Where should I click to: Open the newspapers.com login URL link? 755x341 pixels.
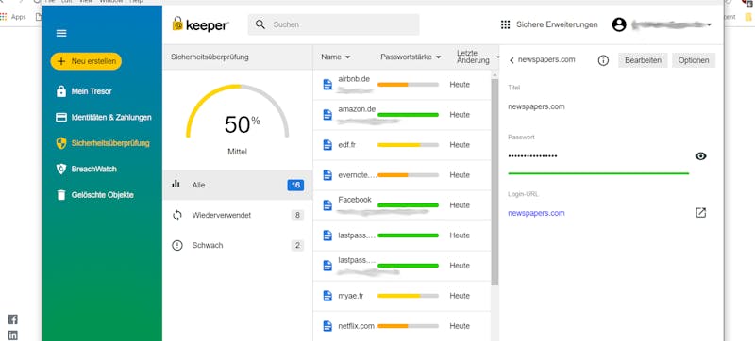(536, 213)
